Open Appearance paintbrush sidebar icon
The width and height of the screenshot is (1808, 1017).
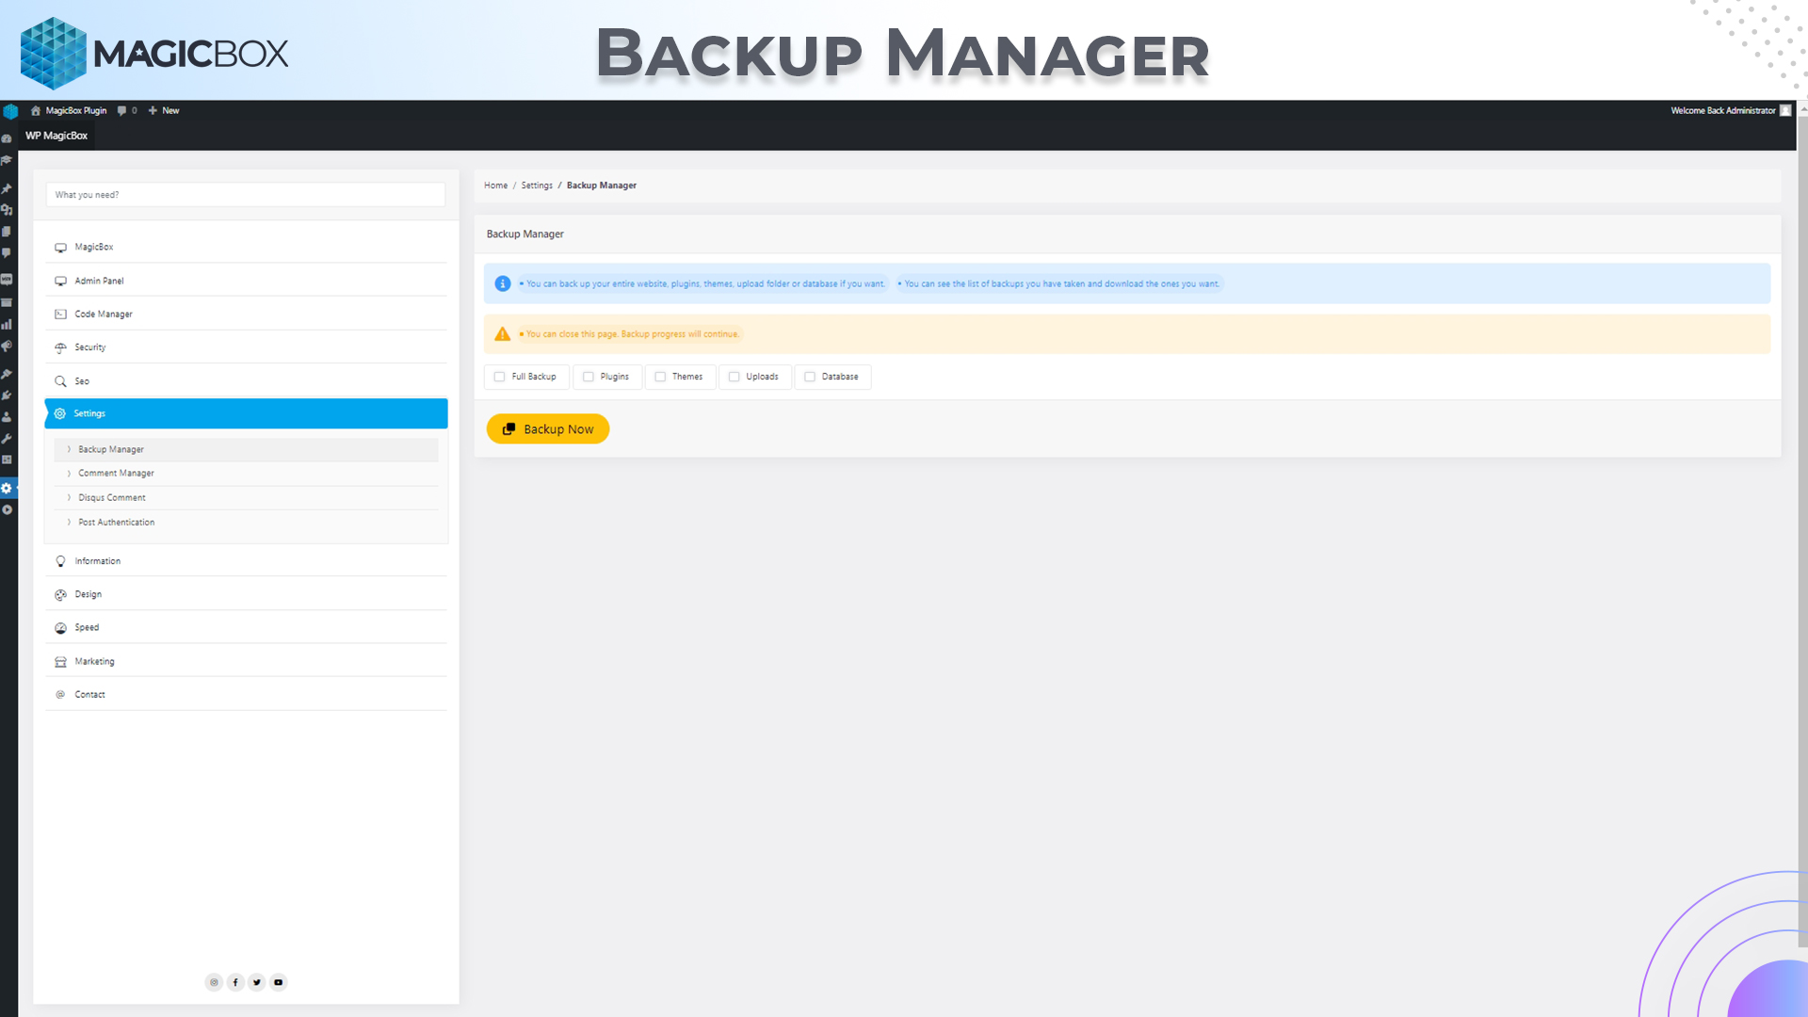7,374
